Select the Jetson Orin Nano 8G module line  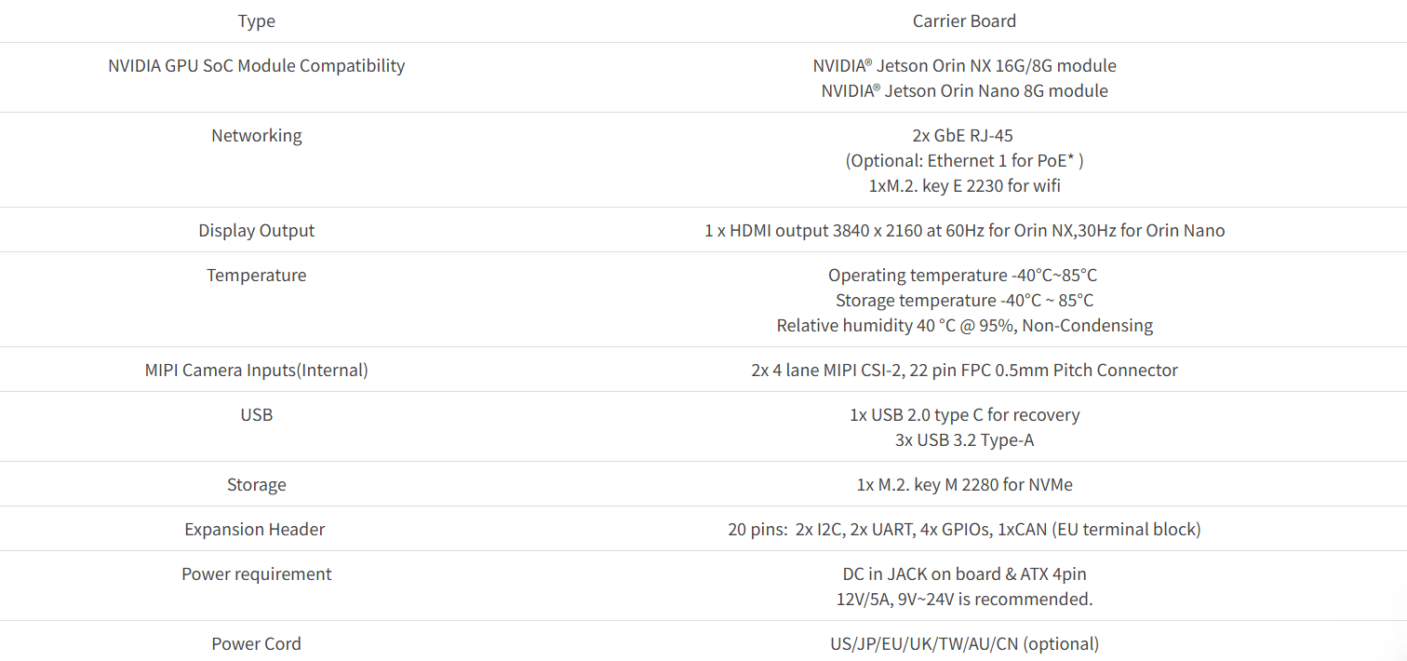pos(964,91)
